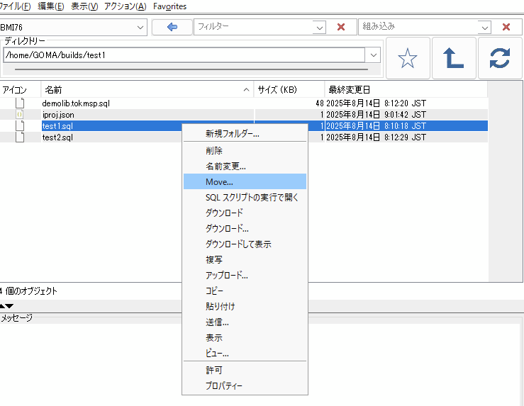The height and width of the screenshot is (406, 524).
Task: Go up to parent directory icon
Action: pyautogui.click(x=454, y=58)
